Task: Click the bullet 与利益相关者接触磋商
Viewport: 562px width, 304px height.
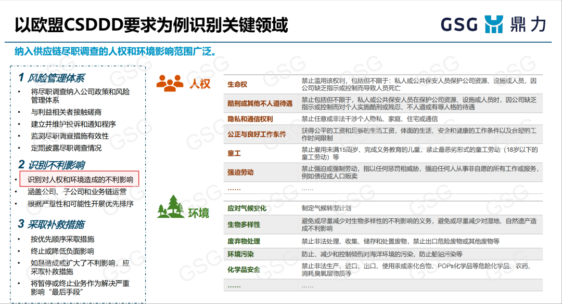Action: point(66,112)
